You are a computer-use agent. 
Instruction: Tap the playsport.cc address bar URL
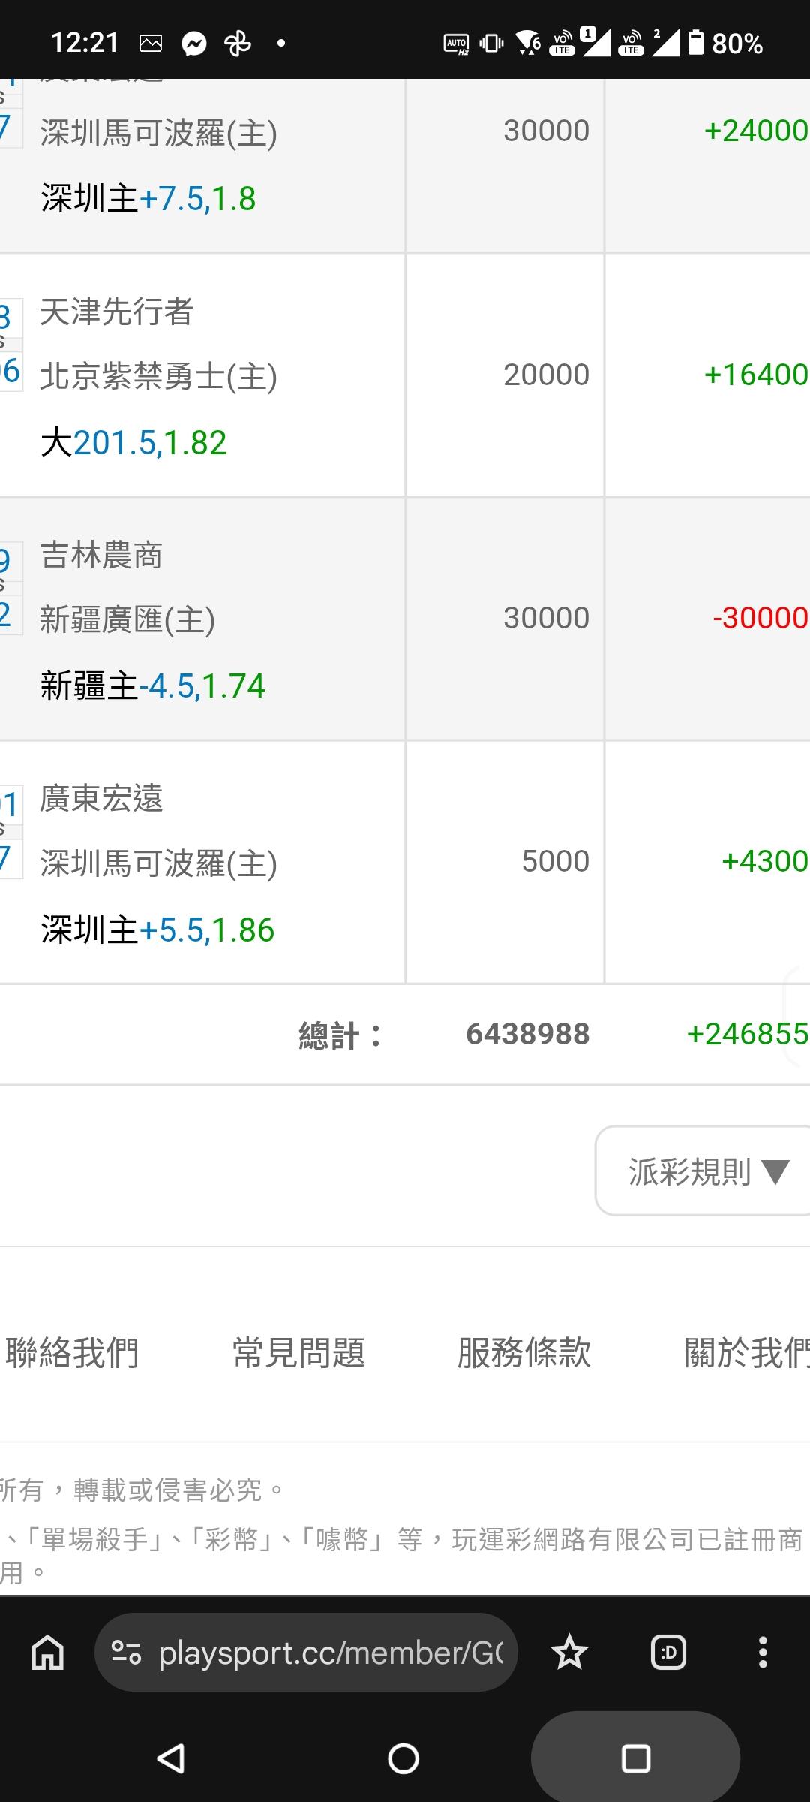[330, 1653]
